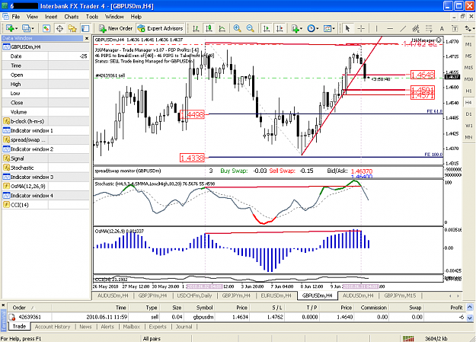Click the Terminal scrollbar up arrow

470,308
